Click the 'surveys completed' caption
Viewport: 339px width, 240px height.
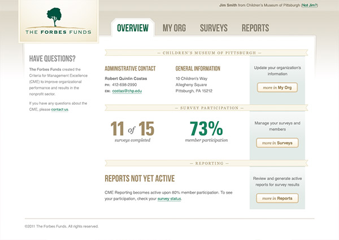tap(132, 140)
